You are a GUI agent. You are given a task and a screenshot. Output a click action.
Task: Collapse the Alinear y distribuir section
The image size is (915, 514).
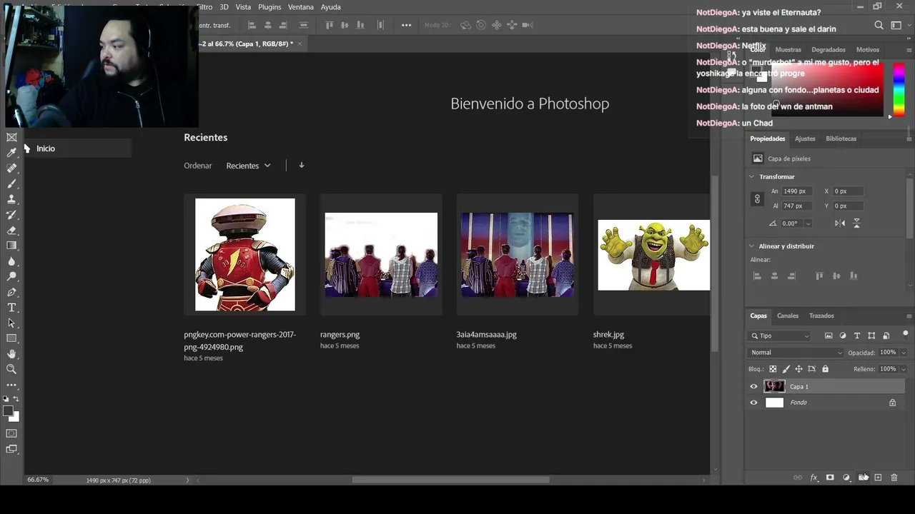(751, 246)
